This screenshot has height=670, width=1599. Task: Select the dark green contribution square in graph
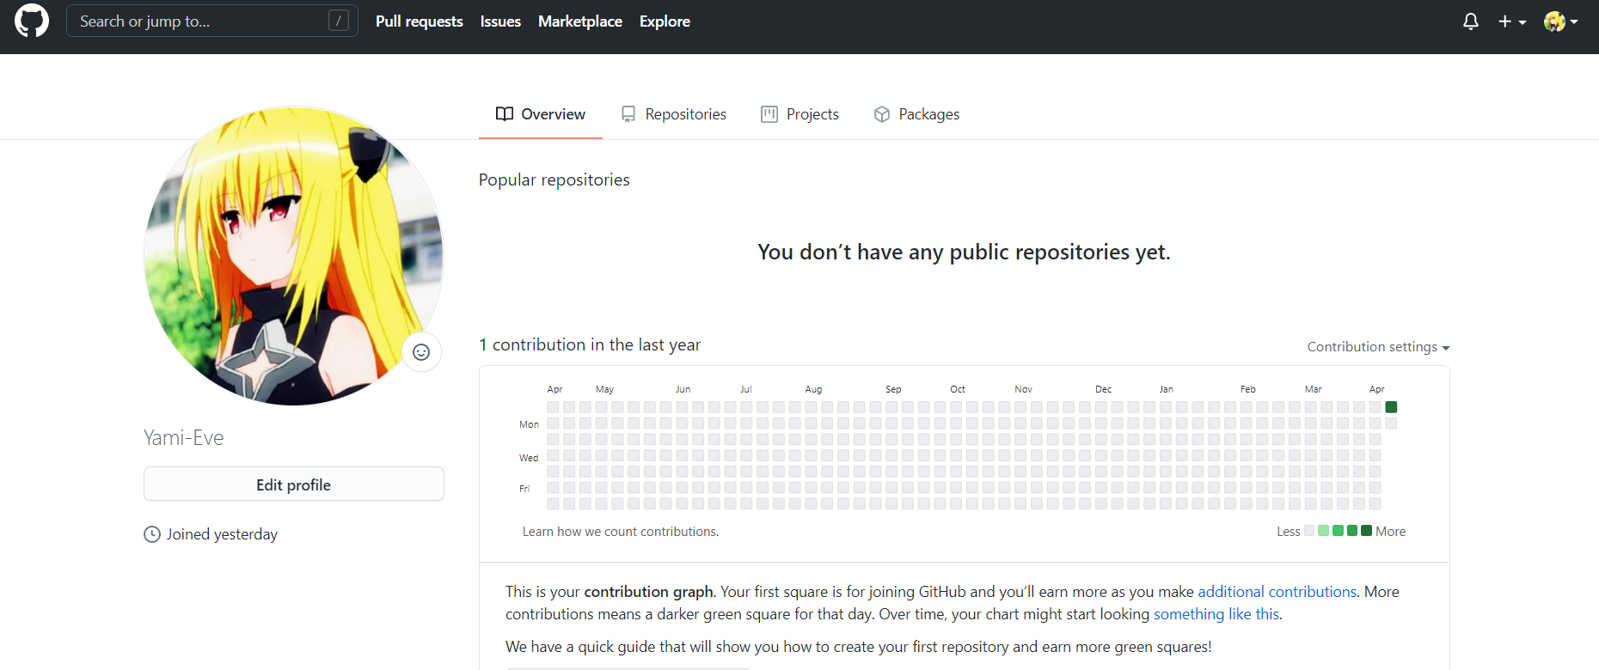[x=1391, y=407]
